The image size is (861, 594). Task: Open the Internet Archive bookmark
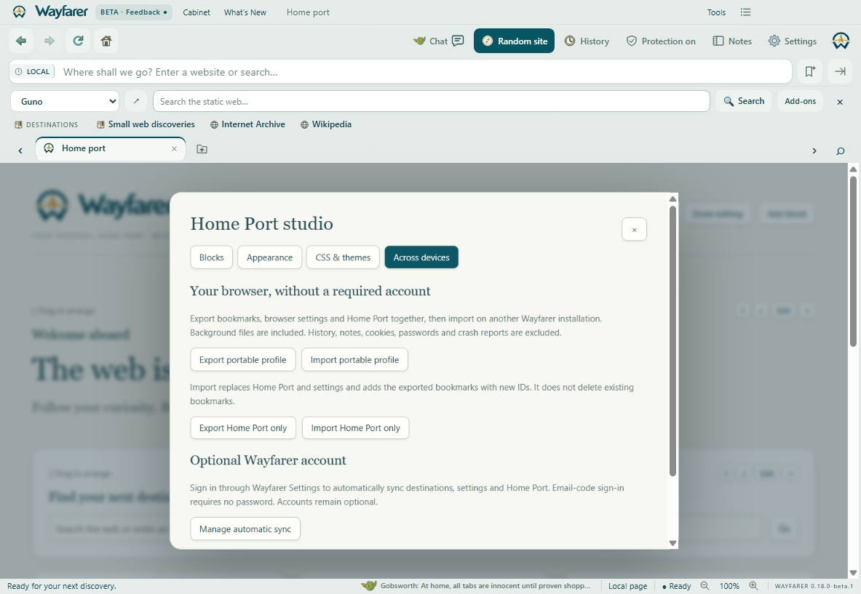coord(247,124)
